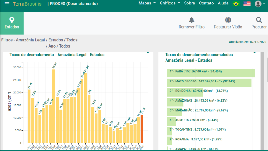This screenshot has width=268, height=151.
Task: Select the orange 2020 bar
Action: click(142, 129)
